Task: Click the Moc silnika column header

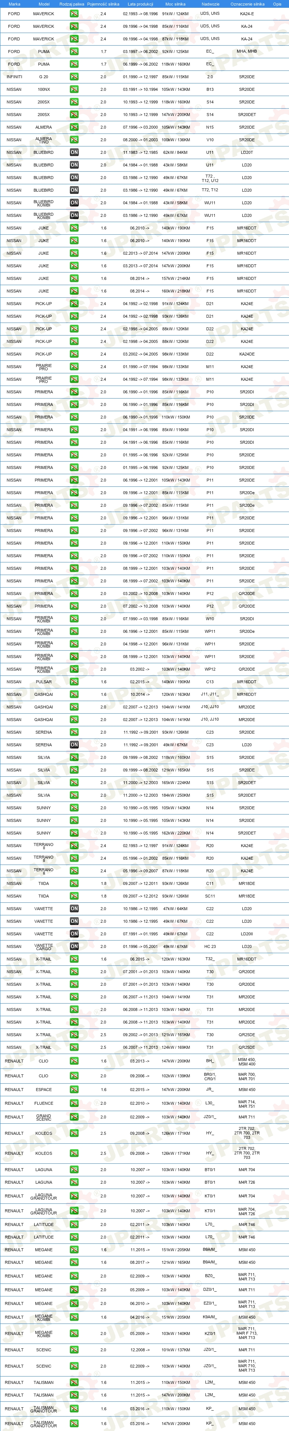Action: tap(176, 4)
